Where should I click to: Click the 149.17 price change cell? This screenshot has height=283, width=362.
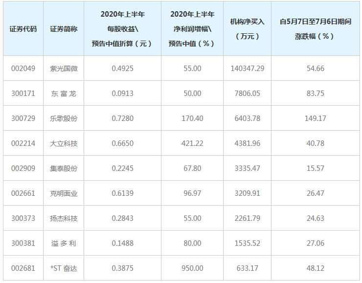(x=315, y=118)
